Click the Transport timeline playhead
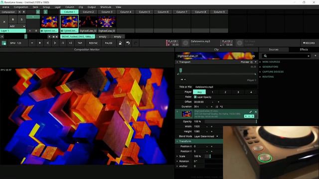 click(180, 71)
